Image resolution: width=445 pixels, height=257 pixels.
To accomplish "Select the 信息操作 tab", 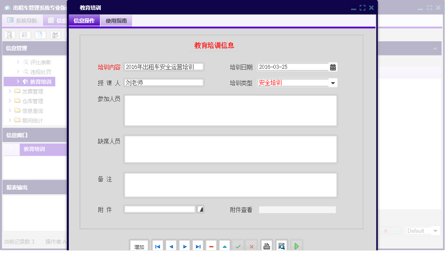I will [84, 20].
